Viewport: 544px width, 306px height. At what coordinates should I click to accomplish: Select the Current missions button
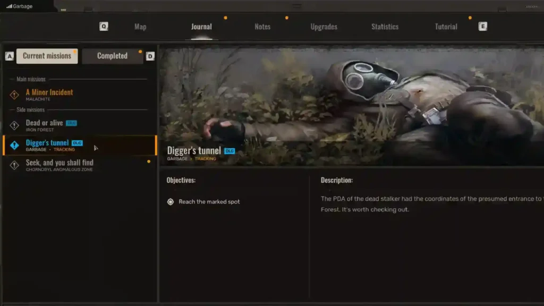coord(47,56)
